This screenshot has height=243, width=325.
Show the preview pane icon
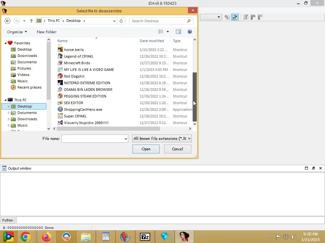tap(178, 32)
